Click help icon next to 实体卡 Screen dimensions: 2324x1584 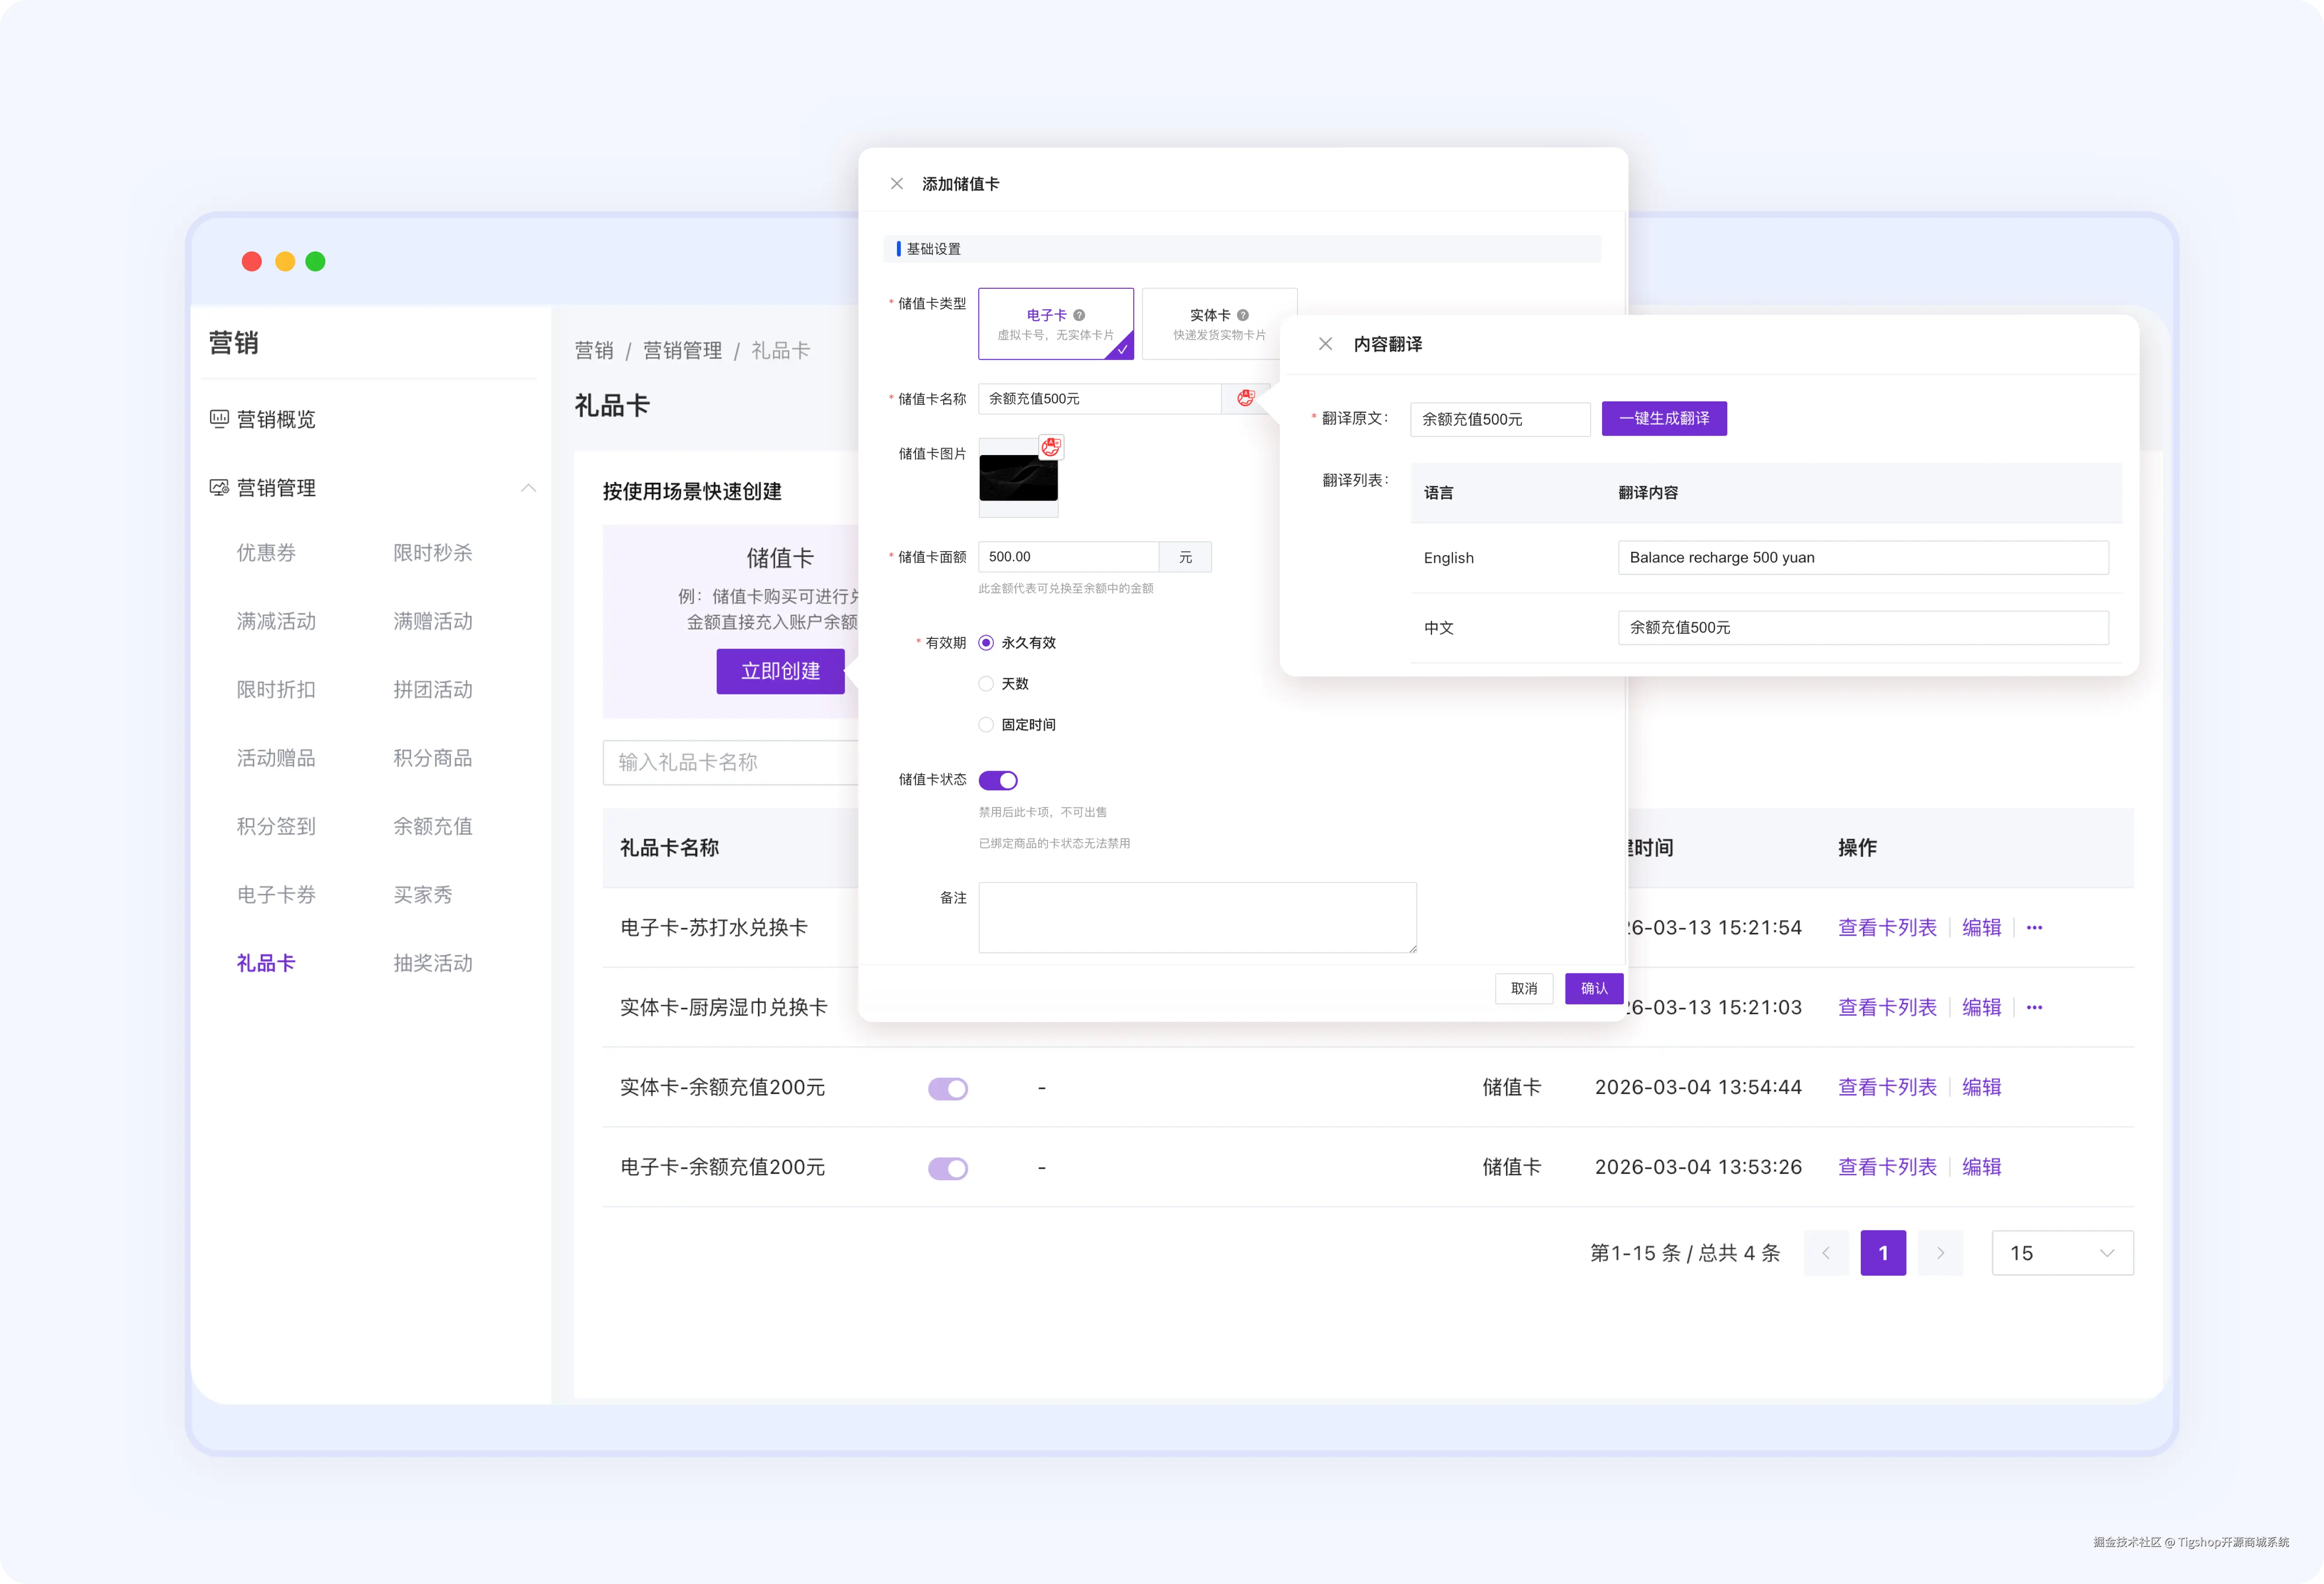point(1242,315)
